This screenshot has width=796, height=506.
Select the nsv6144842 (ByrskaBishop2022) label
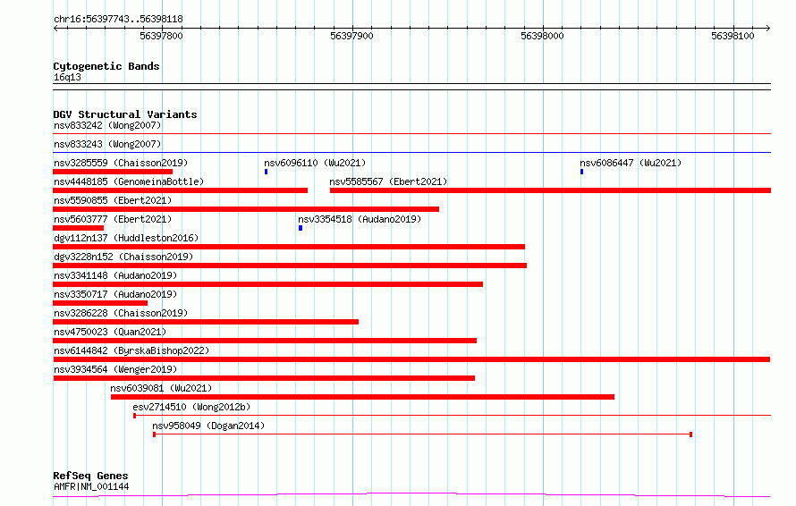[x=131, y=350]
